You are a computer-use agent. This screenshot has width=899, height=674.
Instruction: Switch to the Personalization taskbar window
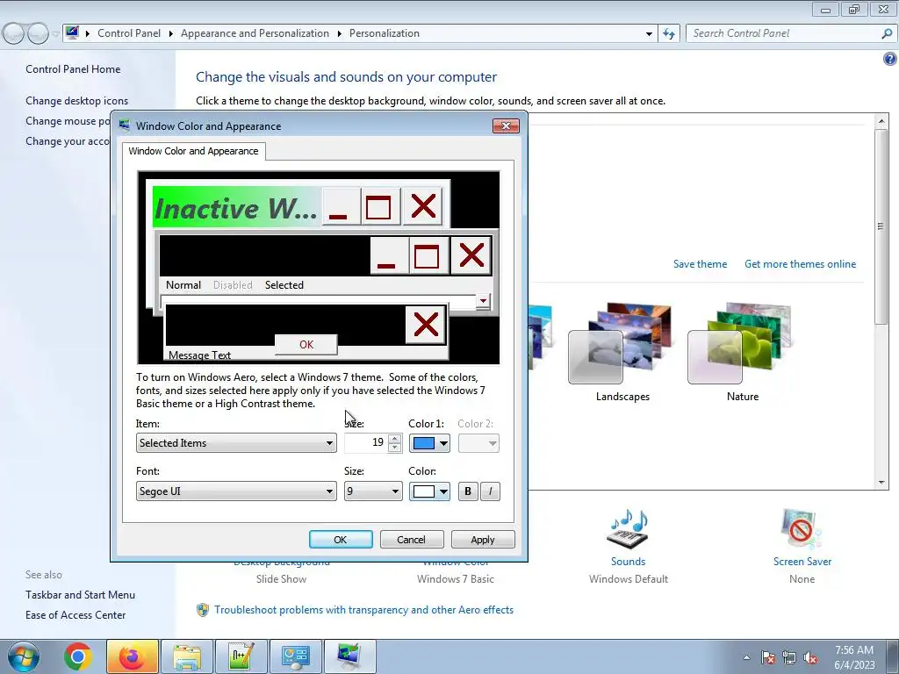click(x=350, y=656)
